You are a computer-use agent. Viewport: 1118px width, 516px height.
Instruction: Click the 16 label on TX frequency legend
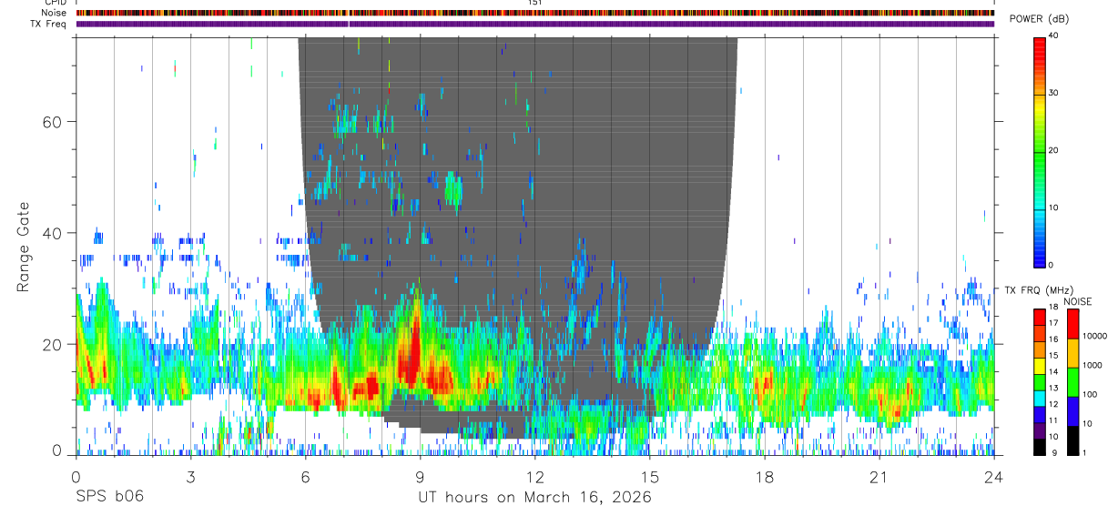point(1052,339)
